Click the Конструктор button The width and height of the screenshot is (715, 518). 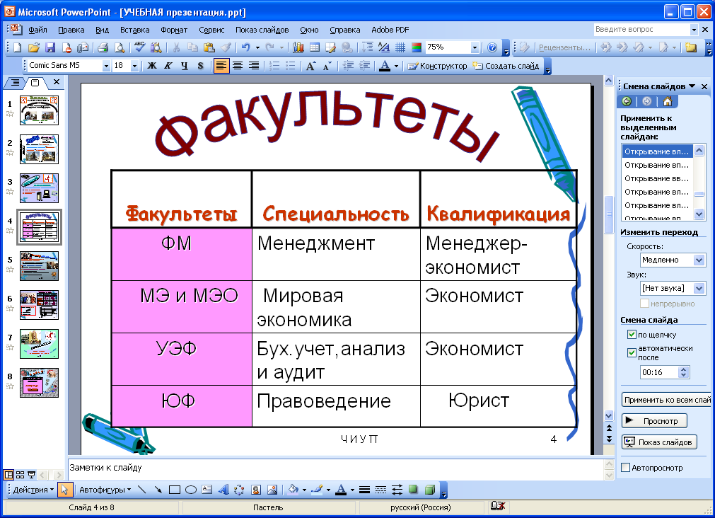pos(437,66)
